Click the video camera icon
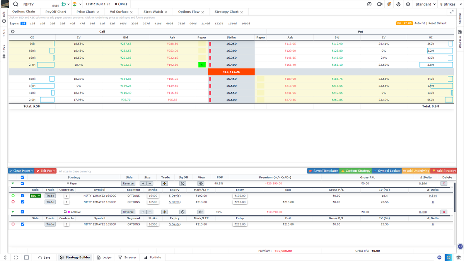Image resolution: width=464 pixels, height=261 pixels. (380, 4)
